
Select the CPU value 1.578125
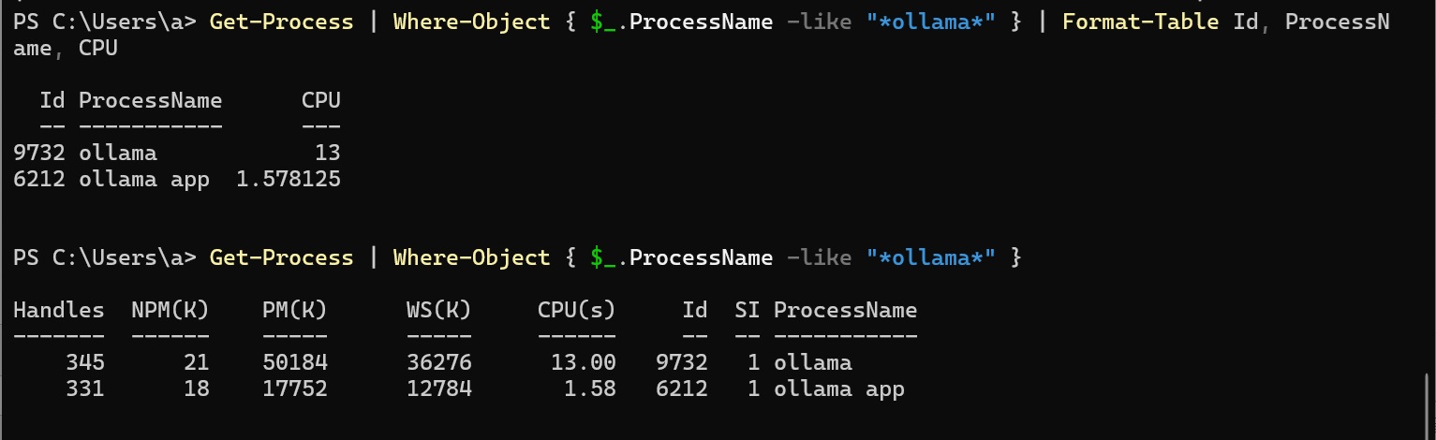288,179
